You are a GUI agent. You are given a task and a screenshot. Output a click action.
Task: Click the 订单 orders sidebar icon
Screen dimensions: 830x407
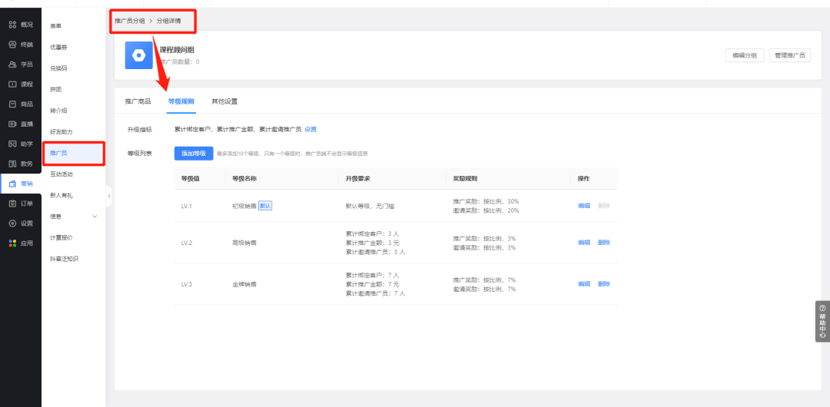tap(12, 203)
